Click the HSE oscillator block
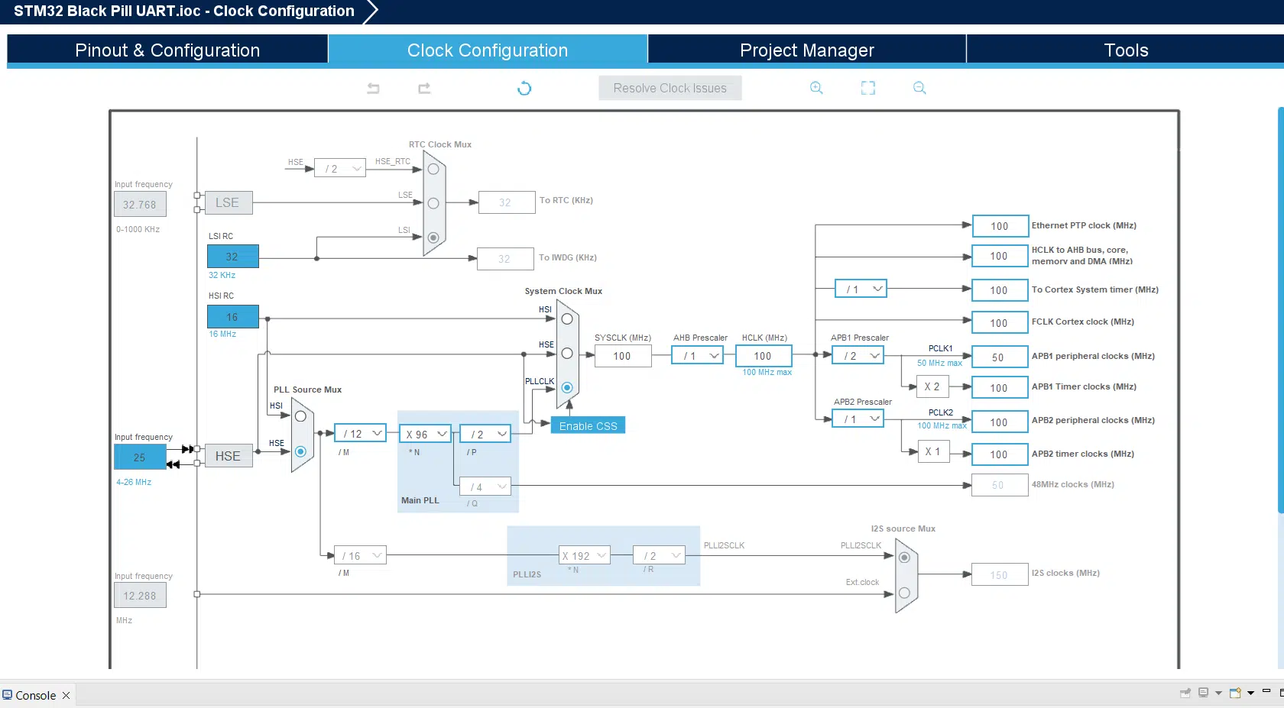The height and width of the screenshot is (708, 1284). point(228,456)
